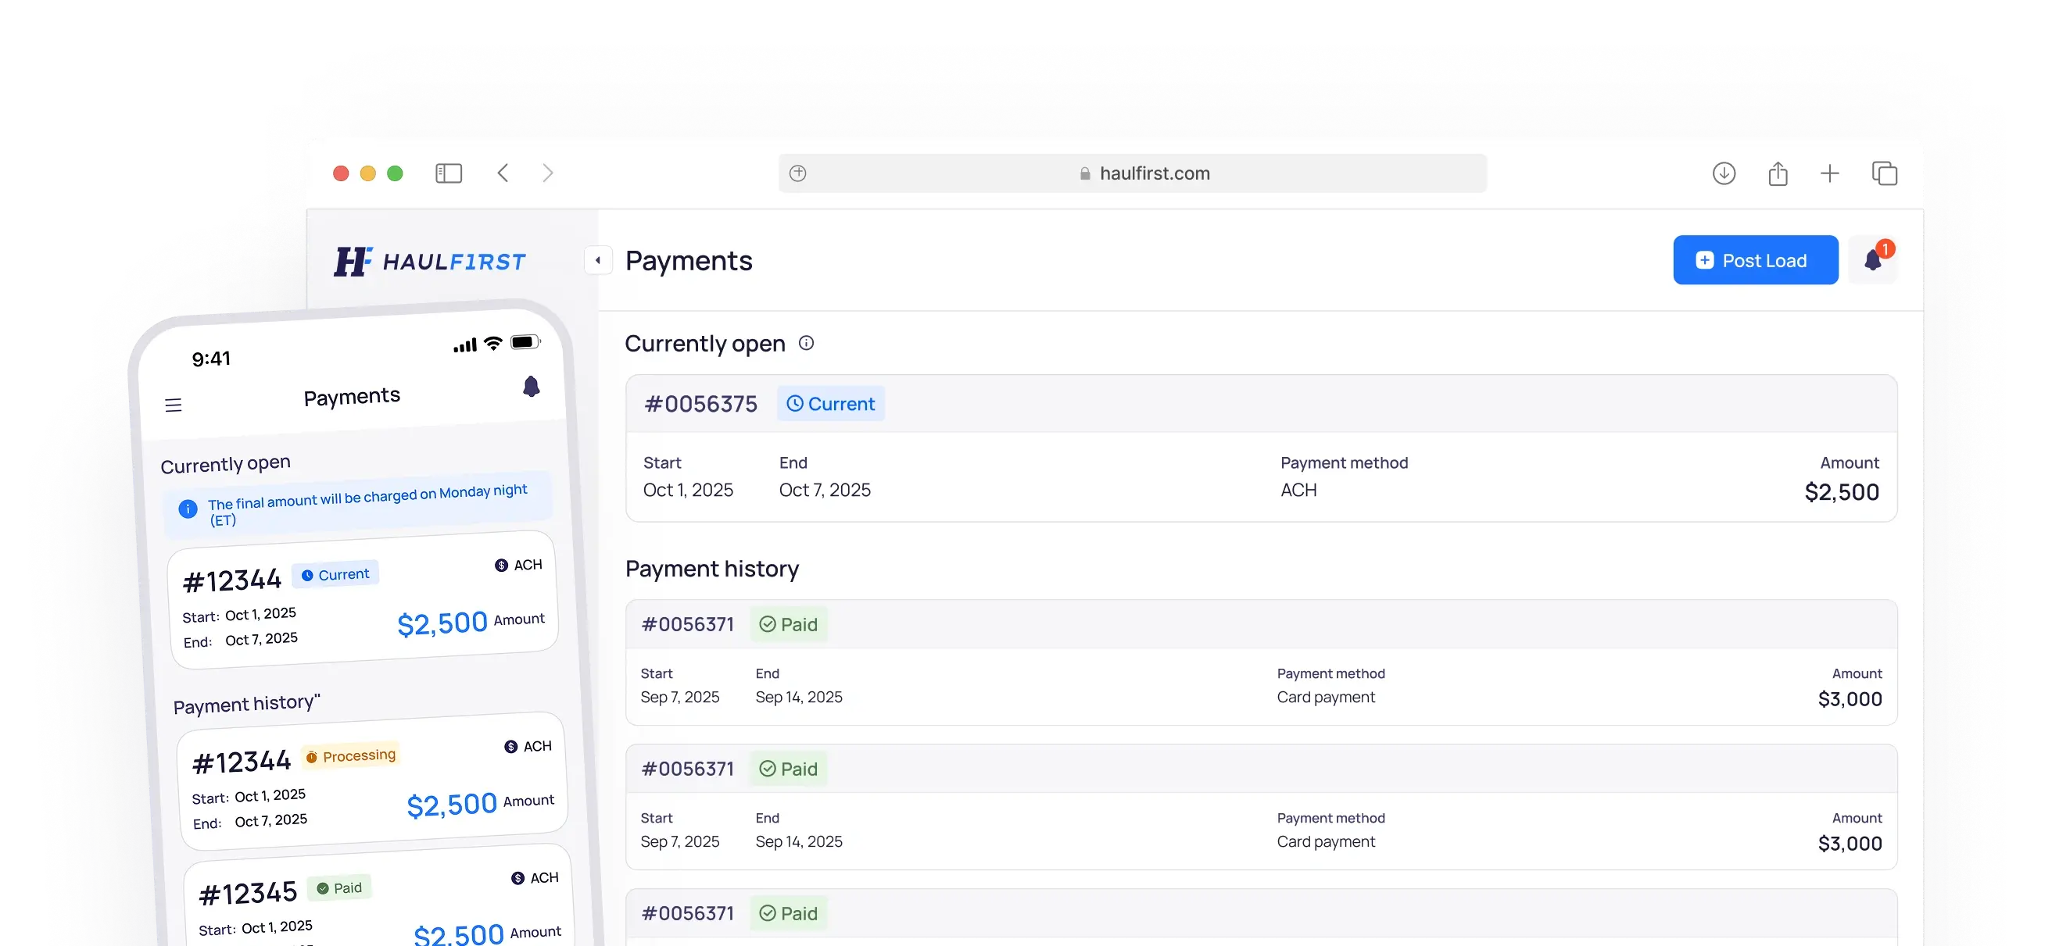Go back with browser back arrow
The image size is (2052, 946).
tap(503, 173)
